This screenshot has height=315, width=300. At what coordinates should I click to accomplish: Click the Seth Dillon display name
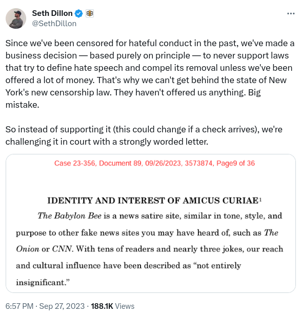(x=52, y=13)
